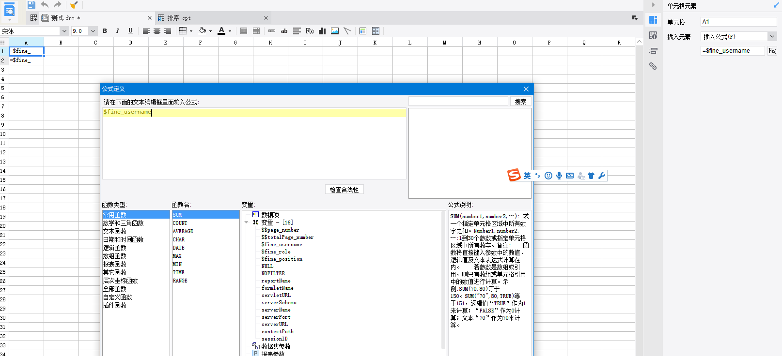Screen dimensions: 782x356
Task: Align cell text right
Action: (168, 31)
